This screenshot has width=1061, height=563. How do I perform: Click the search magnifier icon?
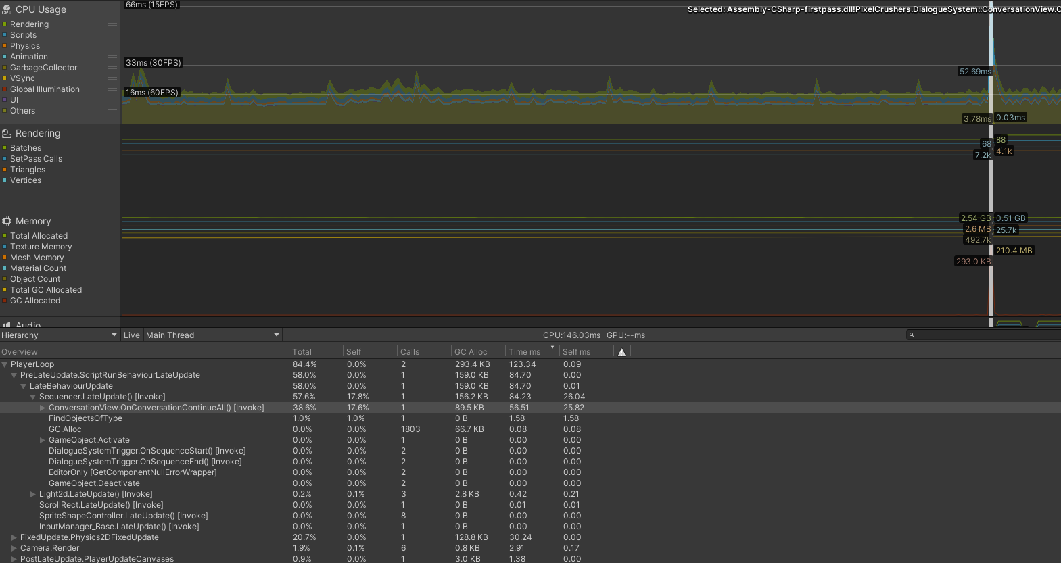[x=912, y=335]
